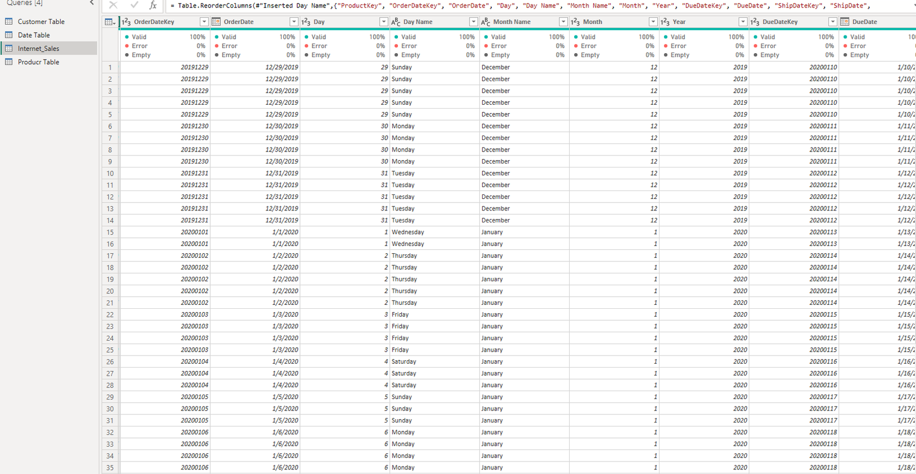Screen dimensions: 916x474
Task: Click Producr Table's table icon
Action: pyautogui.click(x=9, y=62)
